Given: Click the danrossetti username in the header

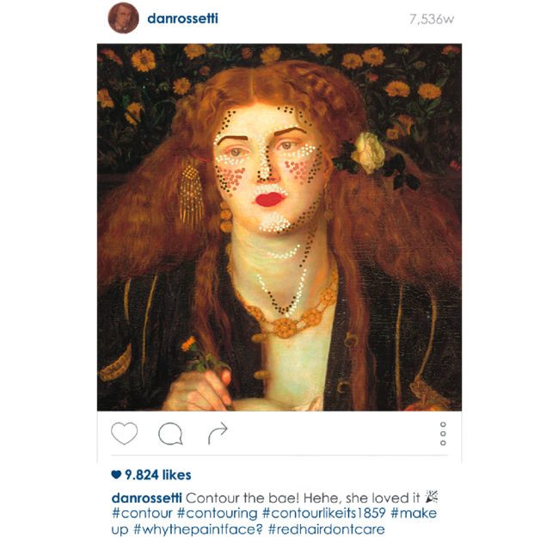Looking at the screenshot, I should tap(182, 19).
